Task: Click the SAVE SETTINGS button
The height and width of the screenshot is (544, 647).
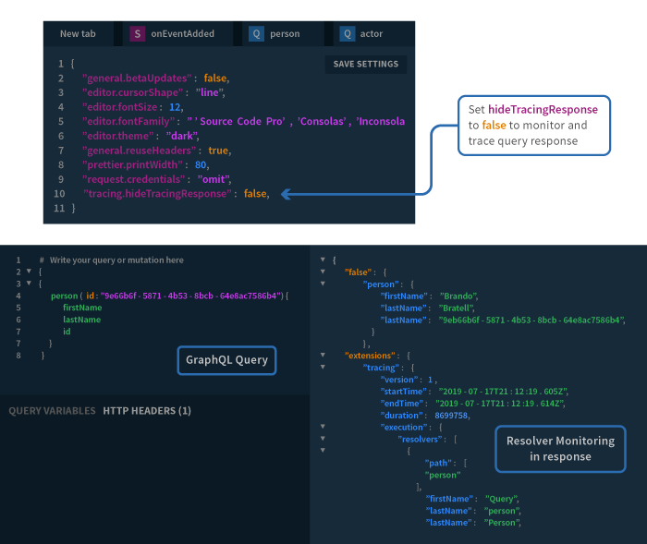Action: [366, 65]
